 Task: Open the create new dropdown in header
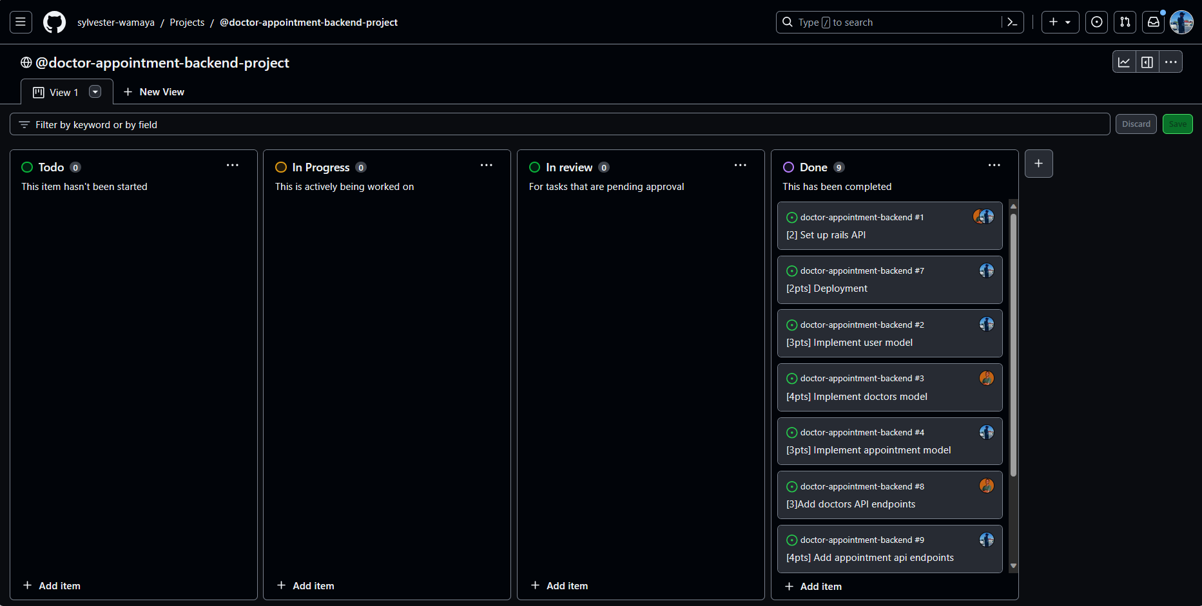1060,22
